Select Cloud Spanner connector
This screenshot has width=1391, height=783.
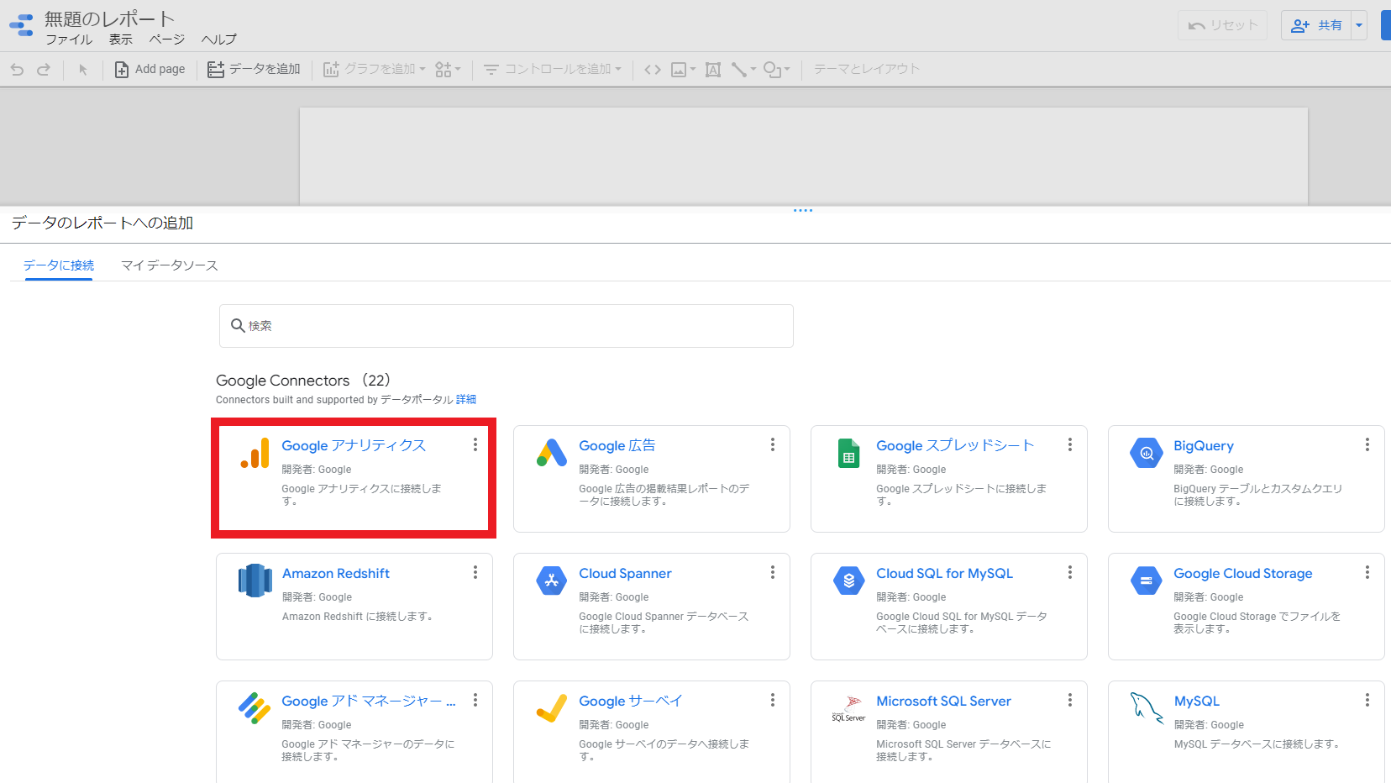652,606
